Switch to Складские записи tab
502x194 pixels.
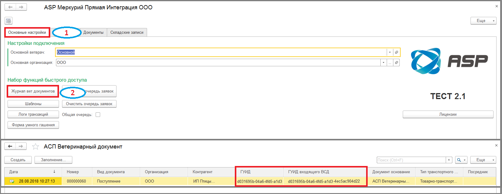(x=127, y=32)
